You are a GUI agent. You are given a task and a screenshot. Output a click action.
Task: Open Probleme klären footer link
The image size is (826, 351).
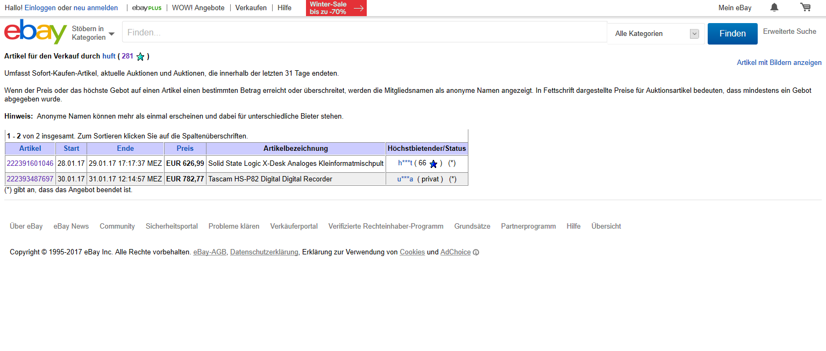point(234,226)
